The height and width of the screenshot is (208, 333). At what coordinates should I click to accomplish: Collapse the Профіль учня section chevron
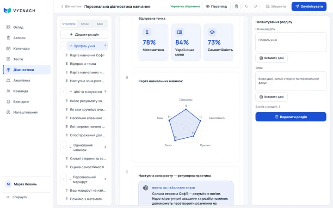[71, 46]
